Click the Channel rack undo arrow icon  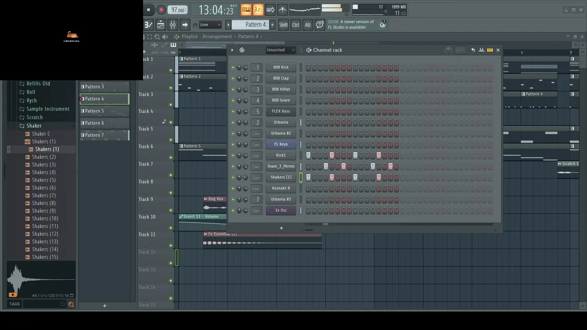coord(473,50)
